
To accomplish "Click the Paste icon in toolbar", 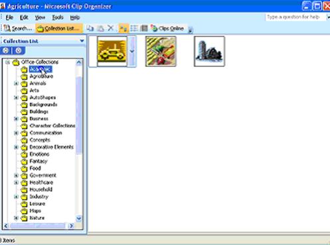I will click(100, 28).
